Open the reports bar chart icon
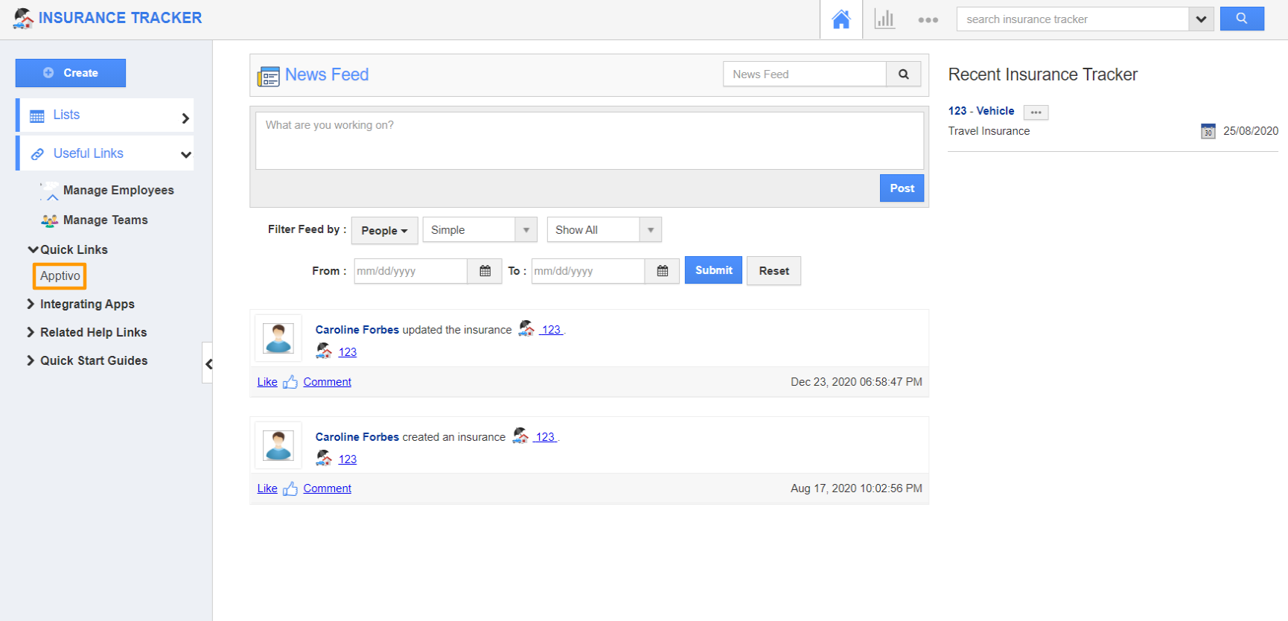1288x621 pixels. [x=884, y=19]
